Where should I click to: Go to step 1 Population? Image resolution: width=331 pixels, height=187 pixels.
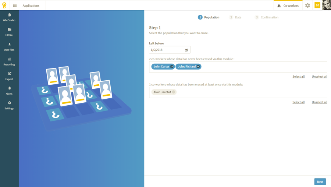tap(209, 17)
